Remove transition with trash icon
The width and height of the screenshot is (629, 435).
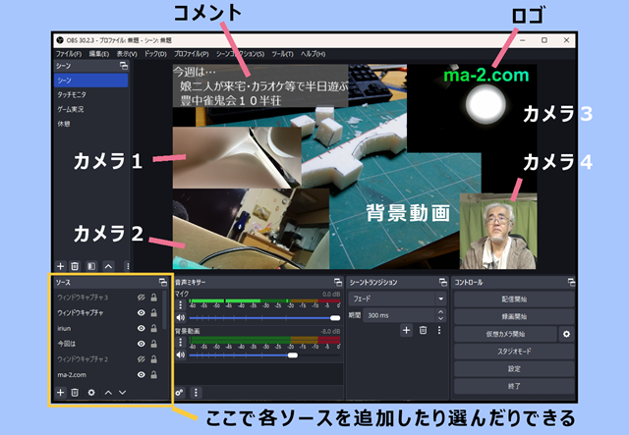pyautogui.click(x=423, y=330)
